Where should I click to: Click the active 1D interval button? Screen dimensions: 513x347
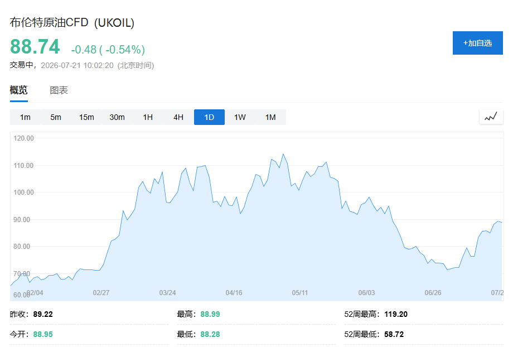210,117
